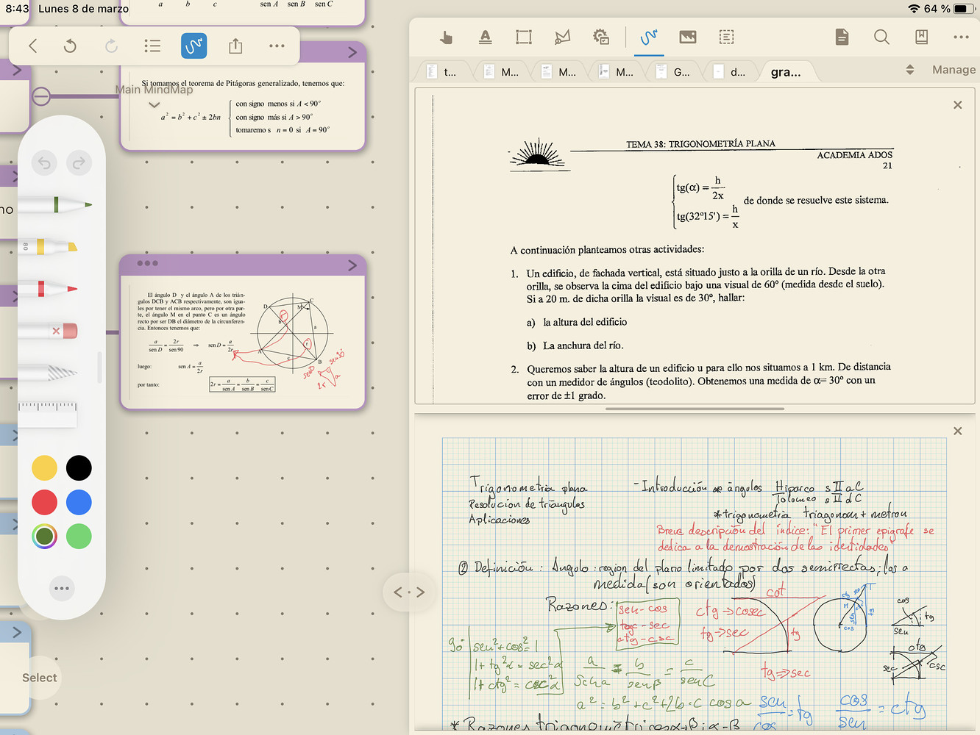Image resolution: width=980 pixels, height=735 pixels.
Task: Select the dashed excerpt selection tool
Action: (x=726, y=37)
